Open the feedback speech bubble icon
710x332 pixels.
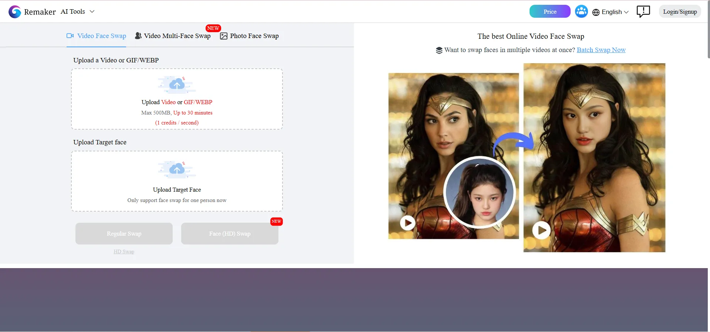pyautogui.click(x=643, y=11)
